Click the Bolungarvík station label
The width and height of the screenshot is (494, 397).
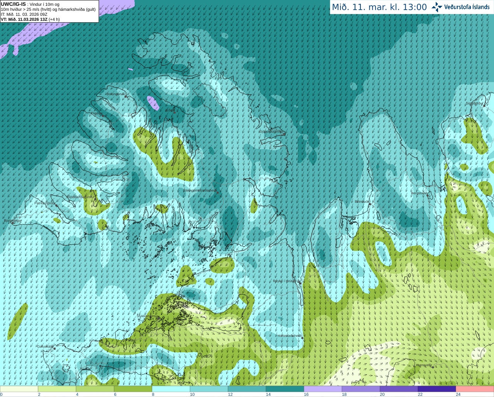(116, 94)
